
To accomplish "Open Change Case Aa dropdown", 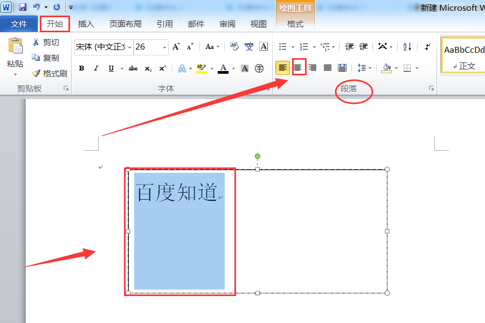I will coord(212,47).
